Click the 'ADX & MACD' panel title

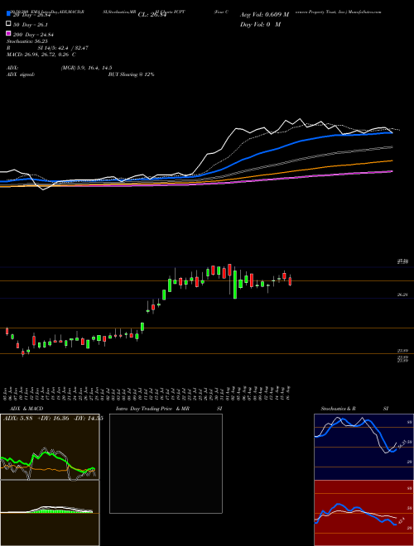click(26, 409)
